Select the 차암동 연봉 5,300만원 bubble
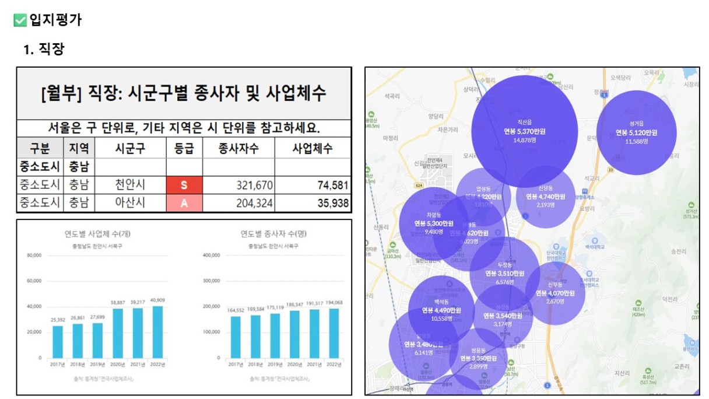 (x=433, y=224)
